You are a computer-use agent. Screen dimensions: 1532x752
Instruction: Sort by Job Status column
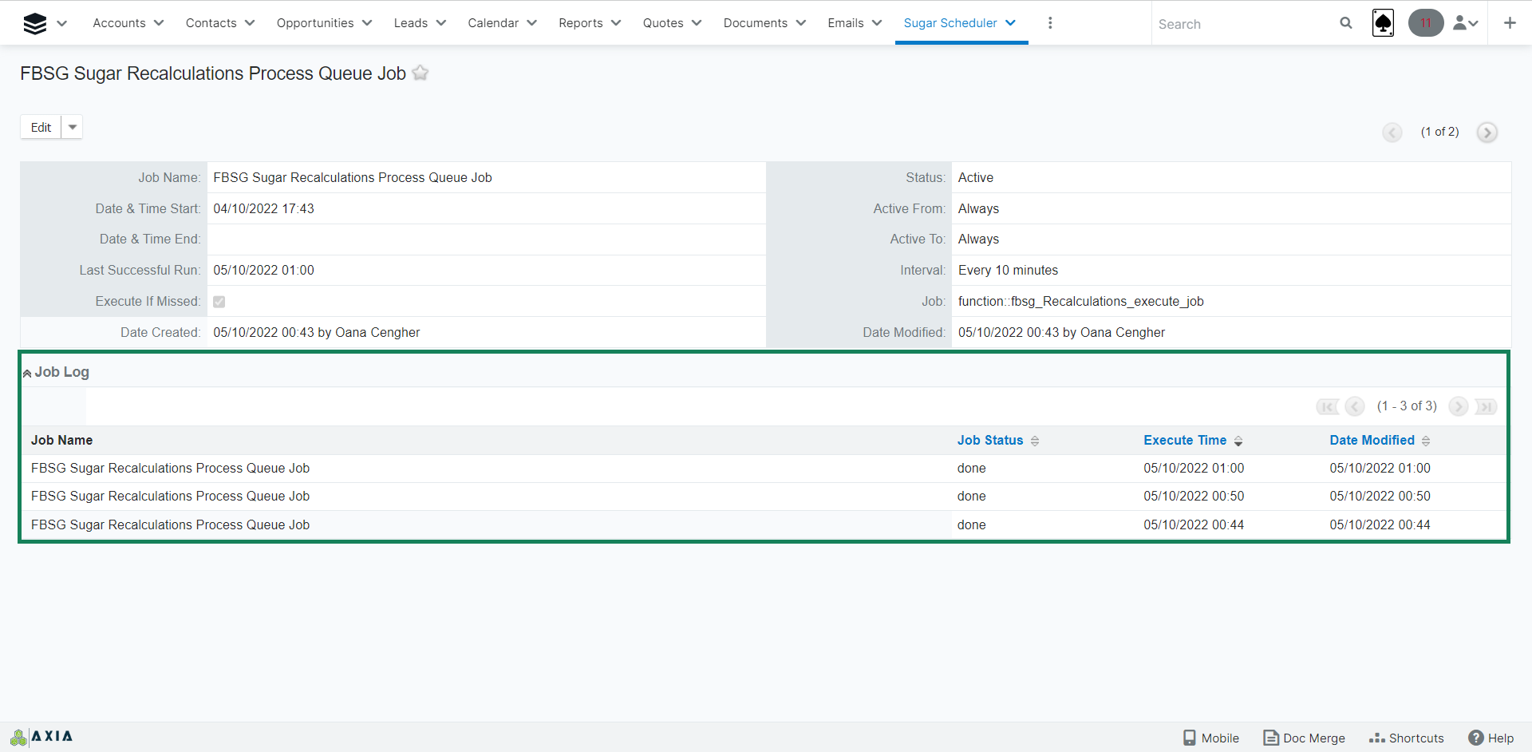tap(990, 441)
